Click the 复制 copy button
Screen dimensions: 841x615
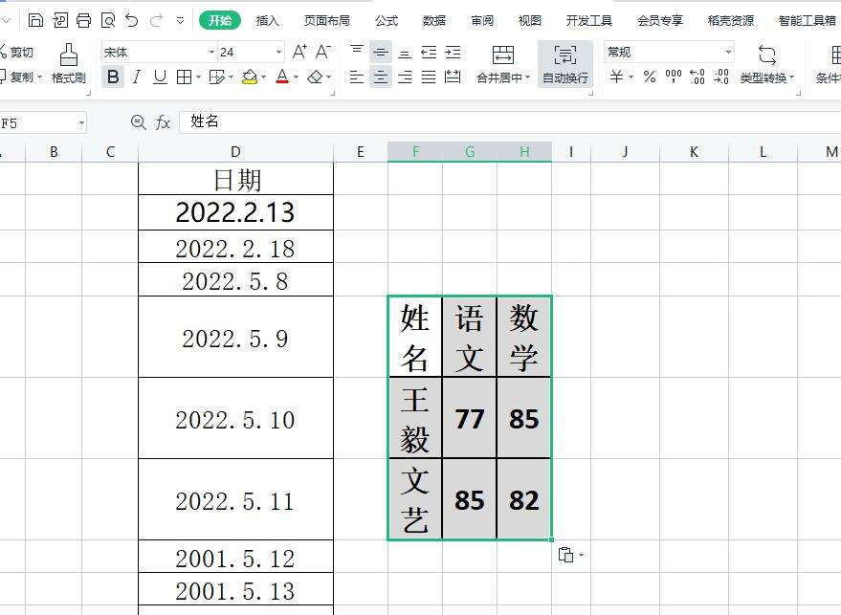coord(20,77)
